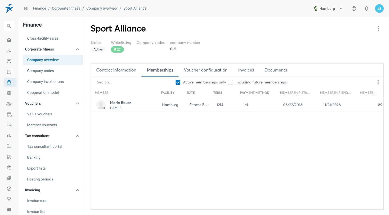Open the calendar icon in the sidebar
This screenshot has width=389, height=215.
[9, 72]
